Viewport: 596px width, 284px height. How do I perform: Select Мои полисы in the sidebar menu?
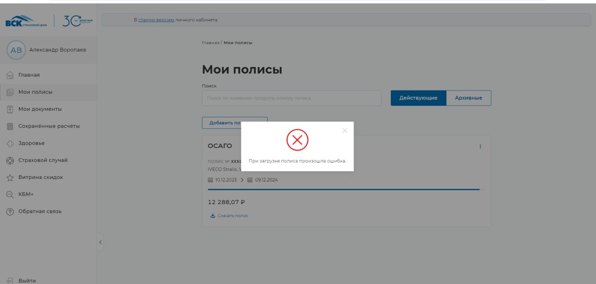35,92
